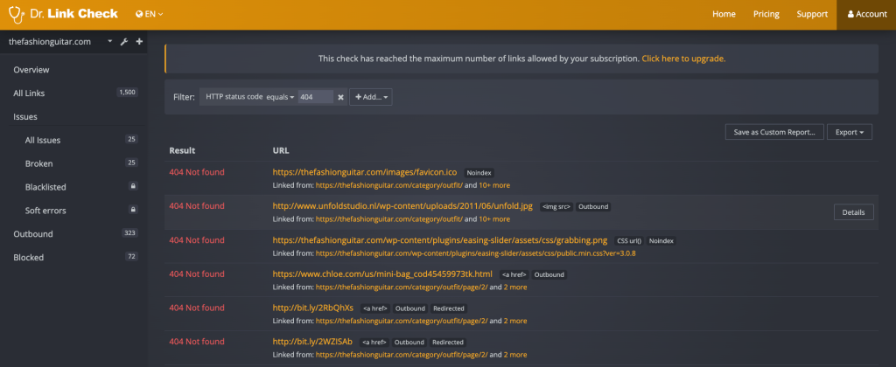
Task: Open the Broken issues list
Action: [x=39, y=163]
